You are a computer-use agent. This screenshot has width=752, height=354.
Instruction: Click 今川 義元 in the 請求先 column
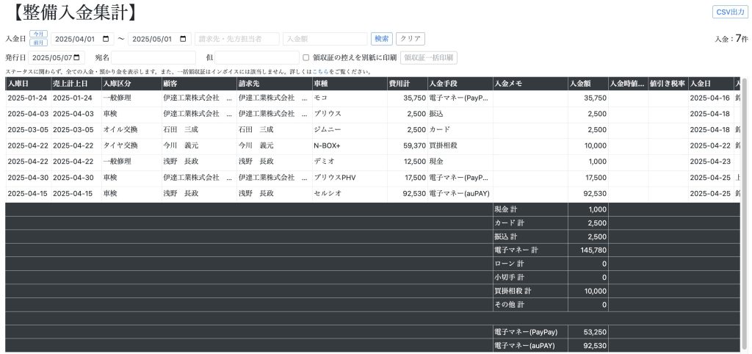point(275,145)
